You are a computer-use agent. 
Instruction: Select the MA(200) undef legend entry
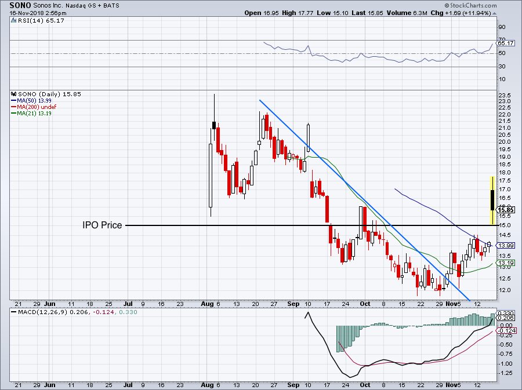click(34, 107)
